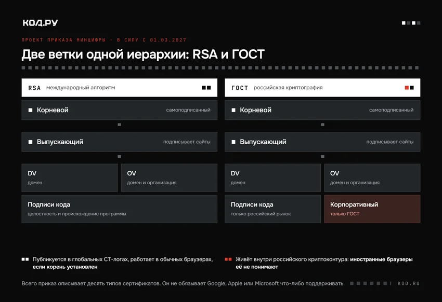Viewport: 442px width, 302px height.
Task: Select the DV домен card under RSA
Action: pyautogui.click(x=70, y=177)
